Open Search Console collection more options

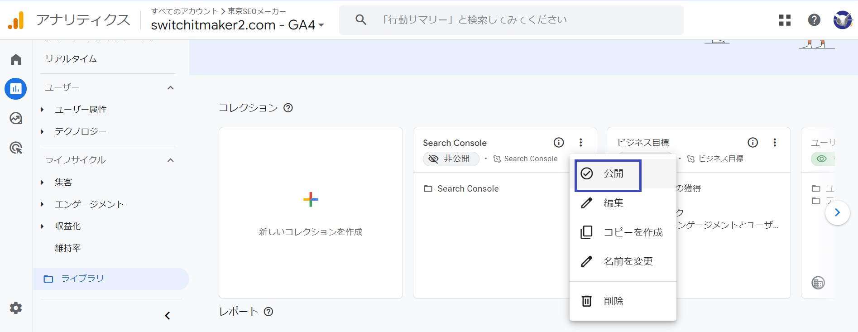(580, 143)
